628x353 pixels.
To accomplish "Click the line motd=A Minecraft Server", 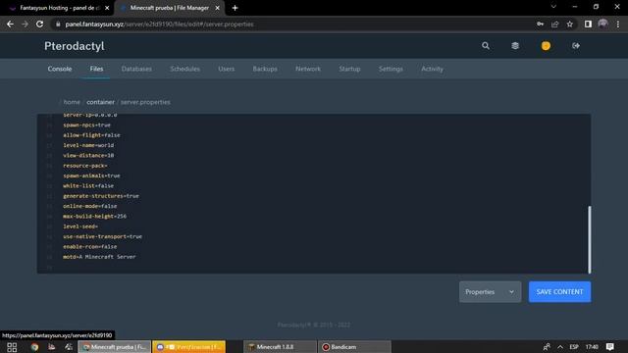I will point(99,257).
